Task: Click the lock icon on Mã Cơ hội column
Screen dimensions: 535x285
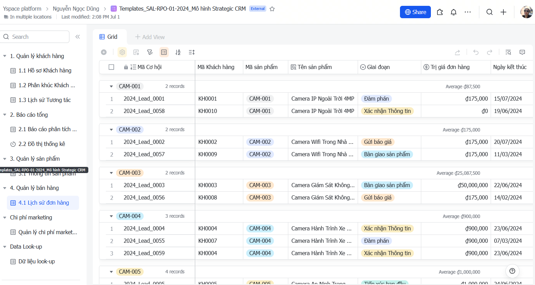Action: click(x=126, y=67)
